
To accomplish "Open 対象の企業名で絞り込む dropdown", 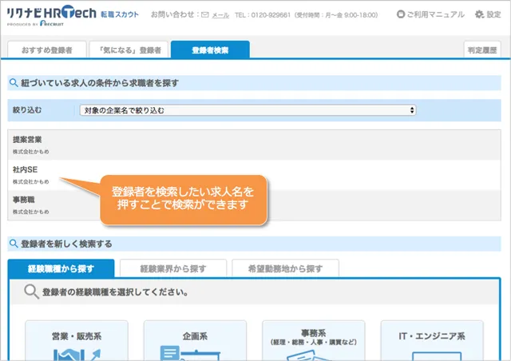I will pos(248,110).
